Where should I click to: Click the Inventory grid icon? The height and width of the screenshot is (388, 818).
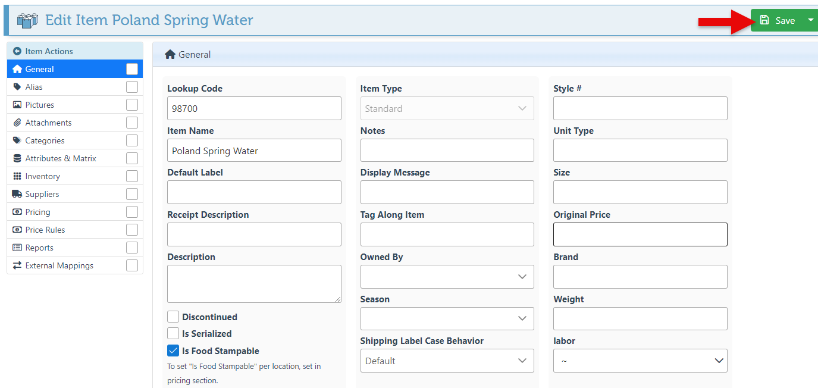[17, 176]
